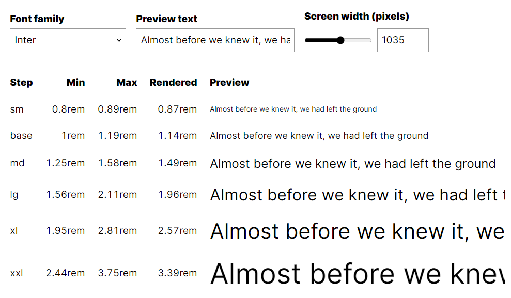Click the Min column header
The image size is (511, 298).
point(75,83)
